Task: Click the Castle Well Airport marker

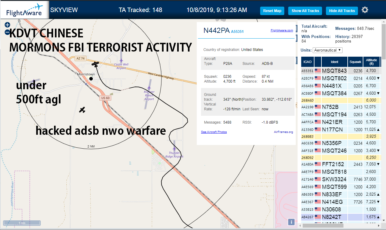Action: (x=121, y=61)
